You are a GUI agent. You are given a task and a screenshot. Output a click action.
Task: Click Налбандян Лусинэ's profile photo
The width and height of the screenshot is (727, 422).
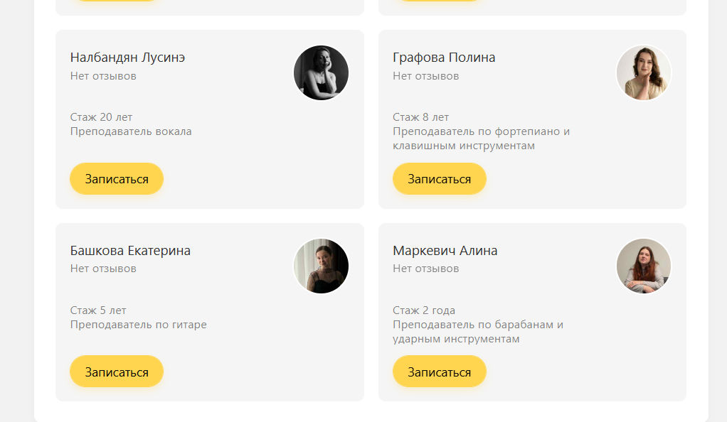(321, 73)
